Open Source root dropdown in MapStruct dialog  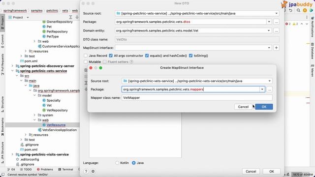pyautogui.click(x=270, y=81)
